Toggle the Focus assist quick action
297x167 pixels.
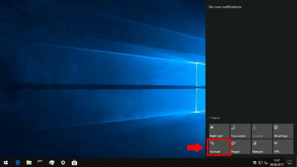240,131
